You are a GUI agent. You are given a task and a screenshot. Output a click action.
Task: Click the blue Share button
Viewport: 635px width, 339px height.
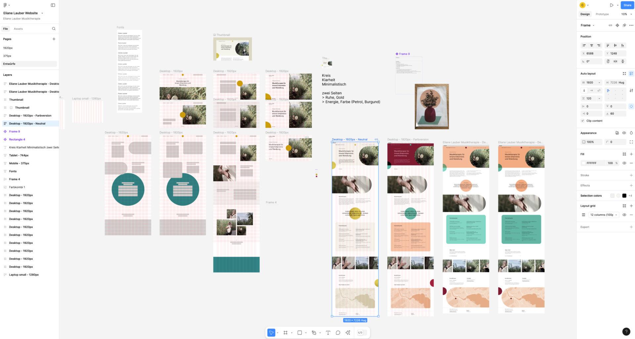tap(627, 5)
